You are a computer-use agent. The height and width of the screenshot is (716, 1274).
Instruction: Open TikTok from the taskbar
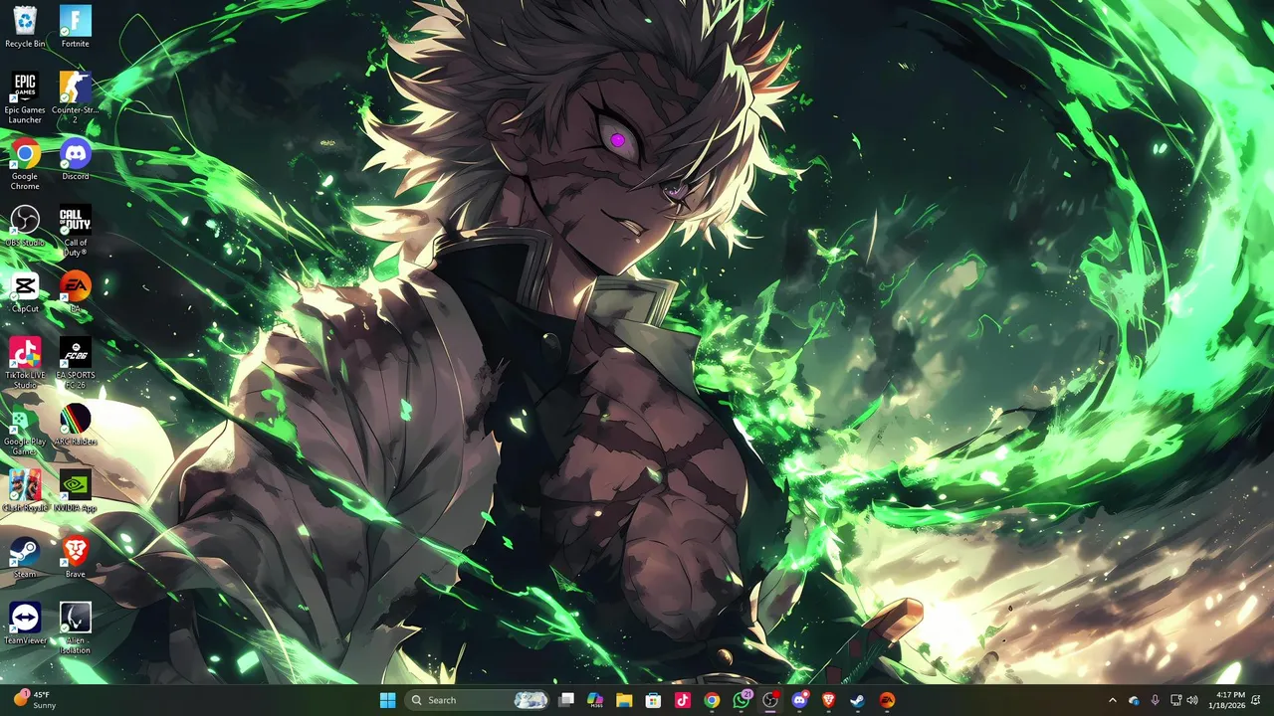[683, 700]
